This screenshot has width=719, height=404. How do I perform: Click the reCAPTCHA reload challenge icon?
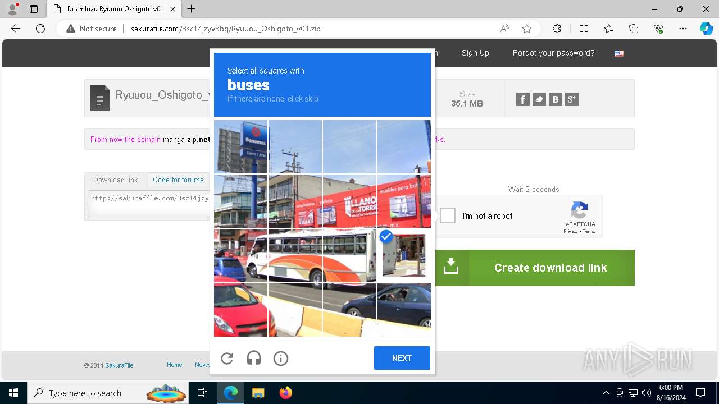pos(227,358)
